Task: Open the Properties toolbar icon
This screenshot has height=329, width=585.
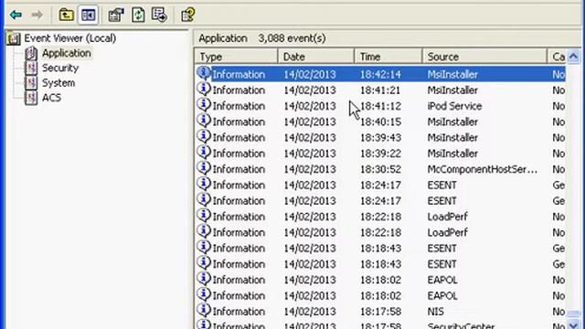Action: point(116,15)
